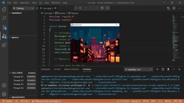
Task: Change the CRLF line ending setting
Action: [x=153, y=101]
